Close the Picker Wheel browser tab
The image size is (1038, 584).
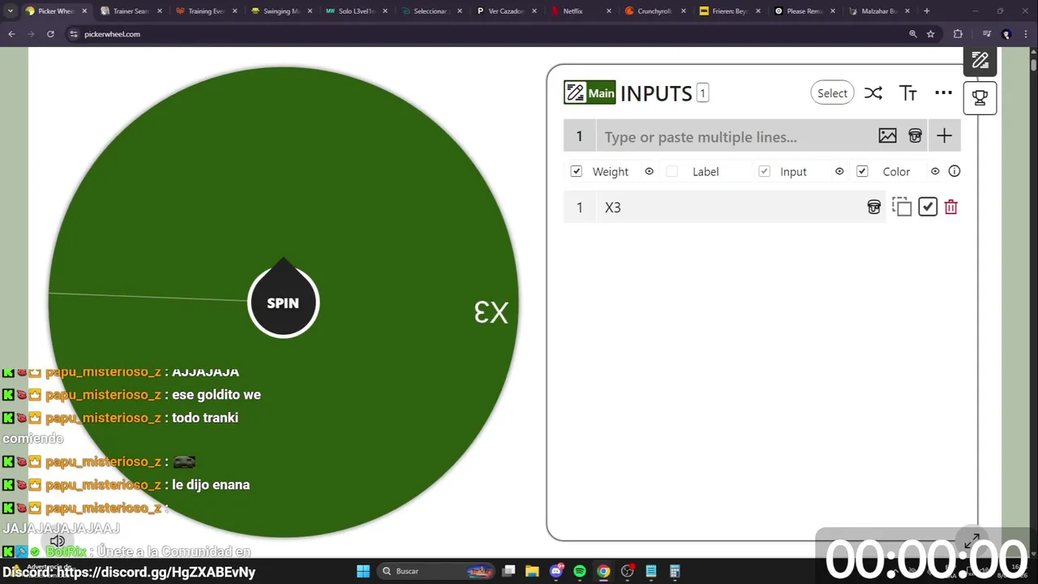83,11
